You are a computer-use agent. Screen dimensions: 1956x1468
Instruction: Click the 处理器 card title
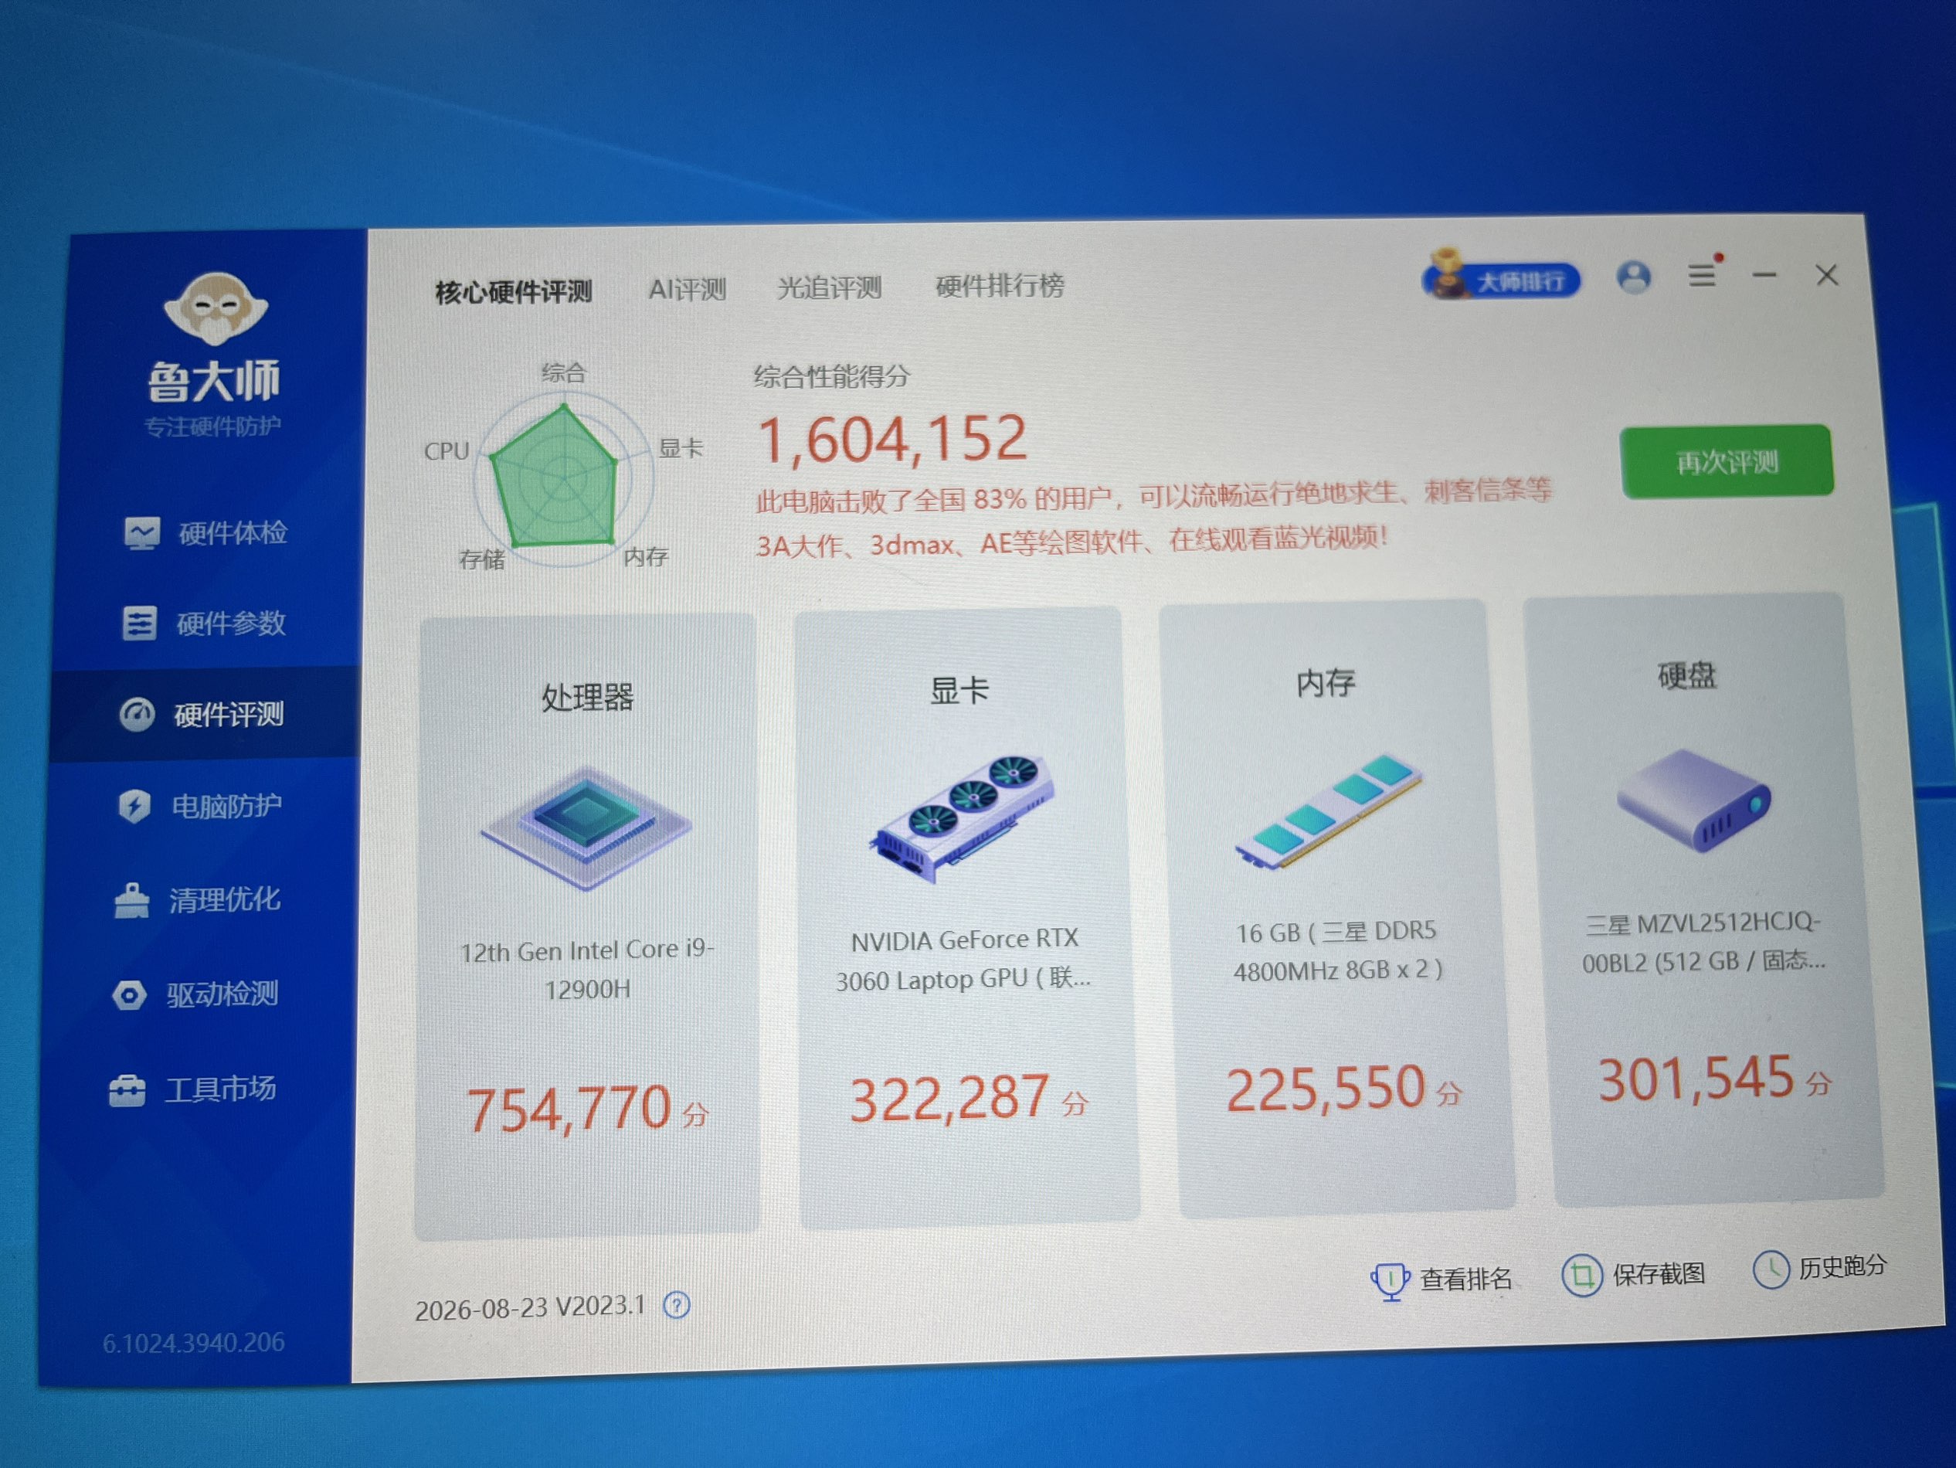coord(587,698)
